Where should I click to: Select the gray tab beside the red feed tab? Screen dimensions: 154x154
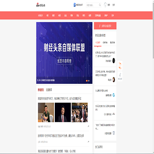click(49, 90)
